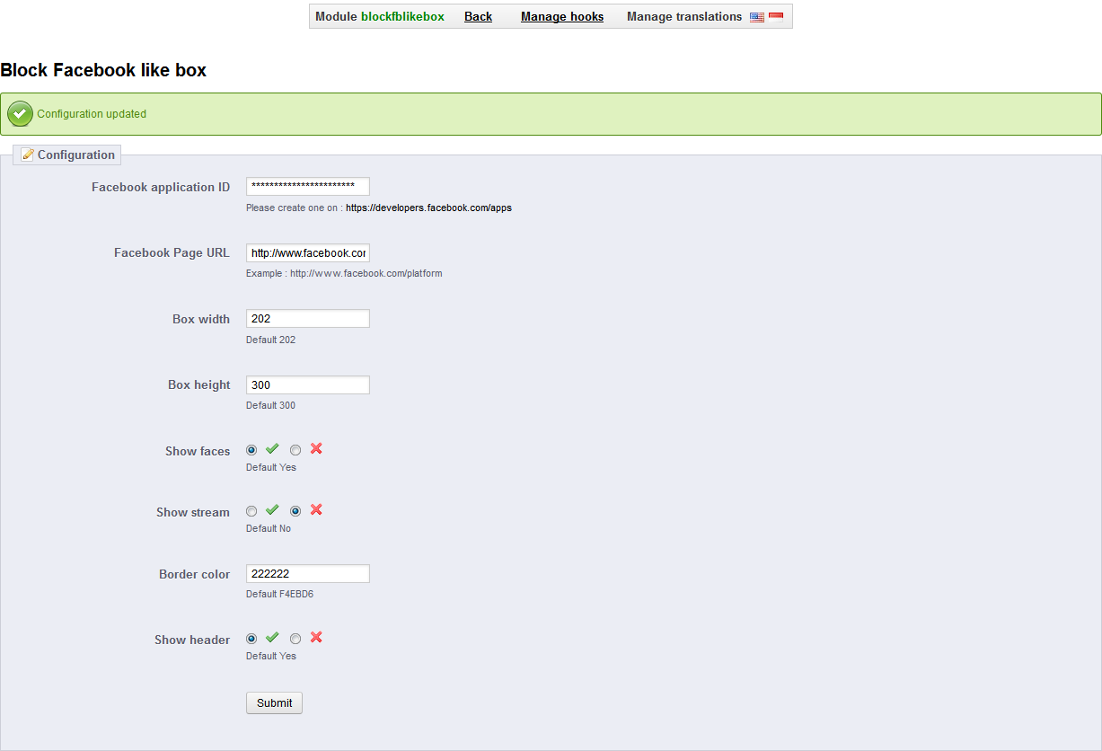Click the 'Default 300' hint text
Image resolution: width=1102 pixels, height=751 pixels.
point(270,405)
